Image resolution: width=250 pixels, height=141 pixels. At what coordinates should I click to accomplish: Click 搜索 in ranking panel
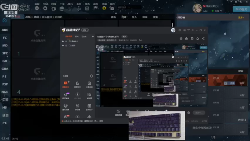241,71
